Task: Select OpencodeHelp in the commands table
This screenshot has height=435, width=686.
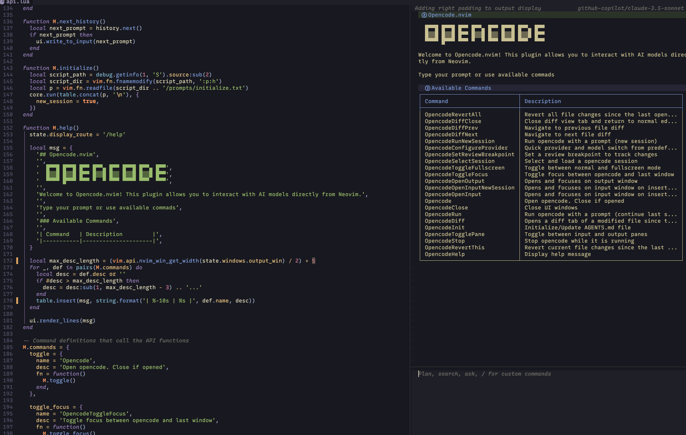Action: (445, 254)
